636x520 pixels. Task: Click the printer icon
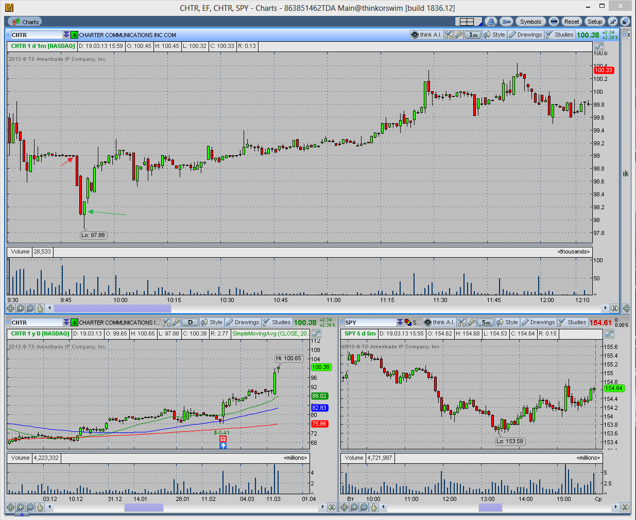coord(554,22)
